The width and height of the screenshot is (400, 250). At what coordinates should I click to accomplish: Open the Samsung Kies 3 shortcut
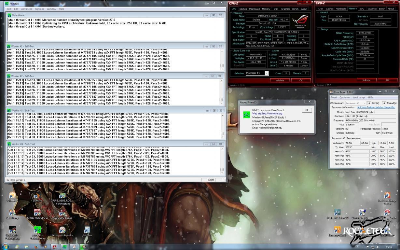(x=337, y=231)
